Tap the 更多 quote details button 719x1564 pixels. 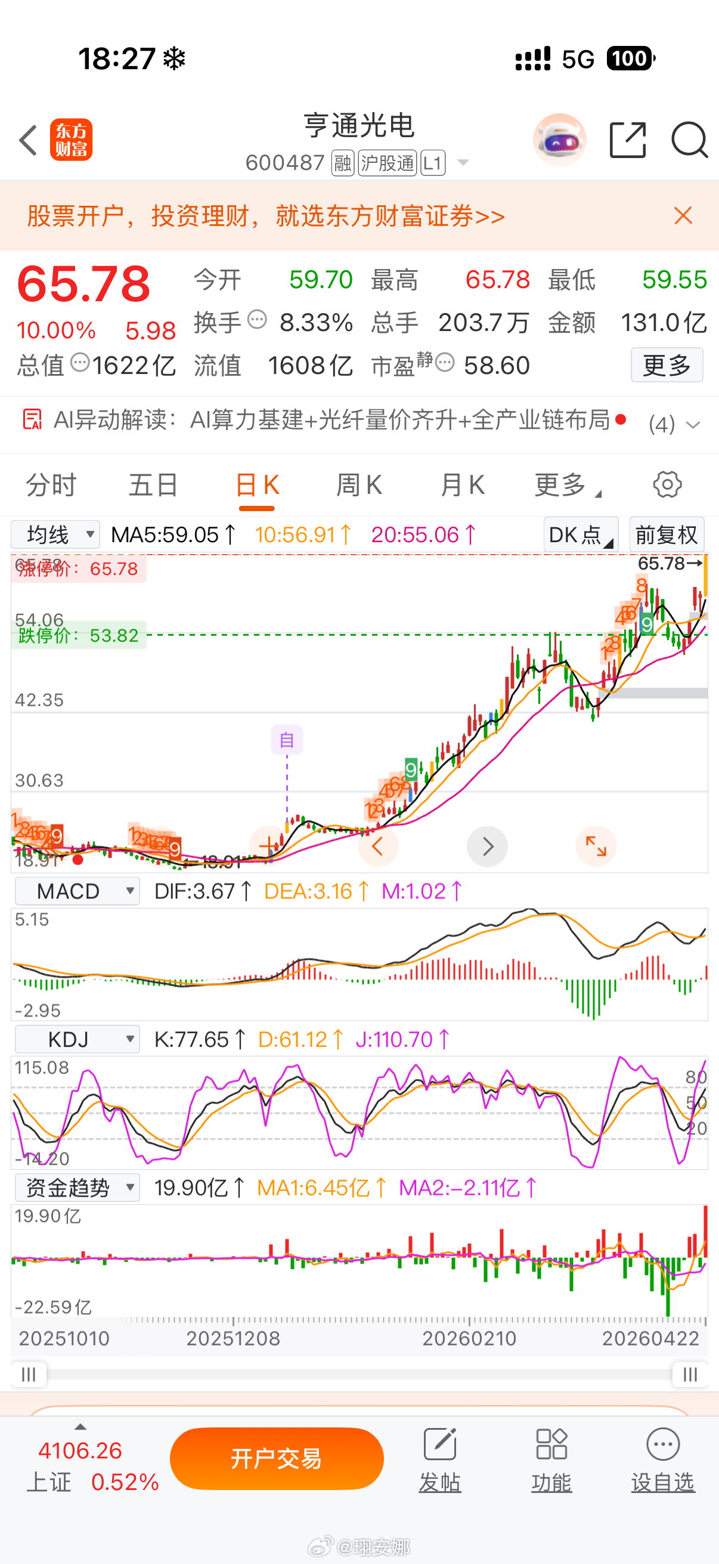click(x=667, y=365)
